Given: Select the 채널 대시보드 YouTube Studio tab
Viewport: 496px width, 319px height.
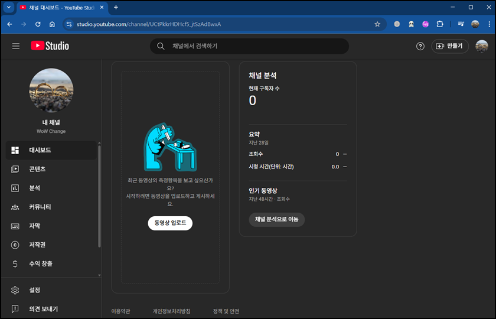Looking at the screenshot, I should point(61,8).
